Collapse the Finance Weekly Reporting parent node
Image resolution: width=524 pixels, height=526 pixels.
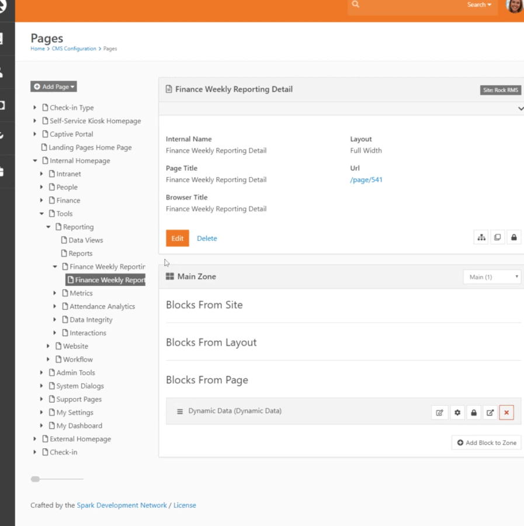pos(55,267)
